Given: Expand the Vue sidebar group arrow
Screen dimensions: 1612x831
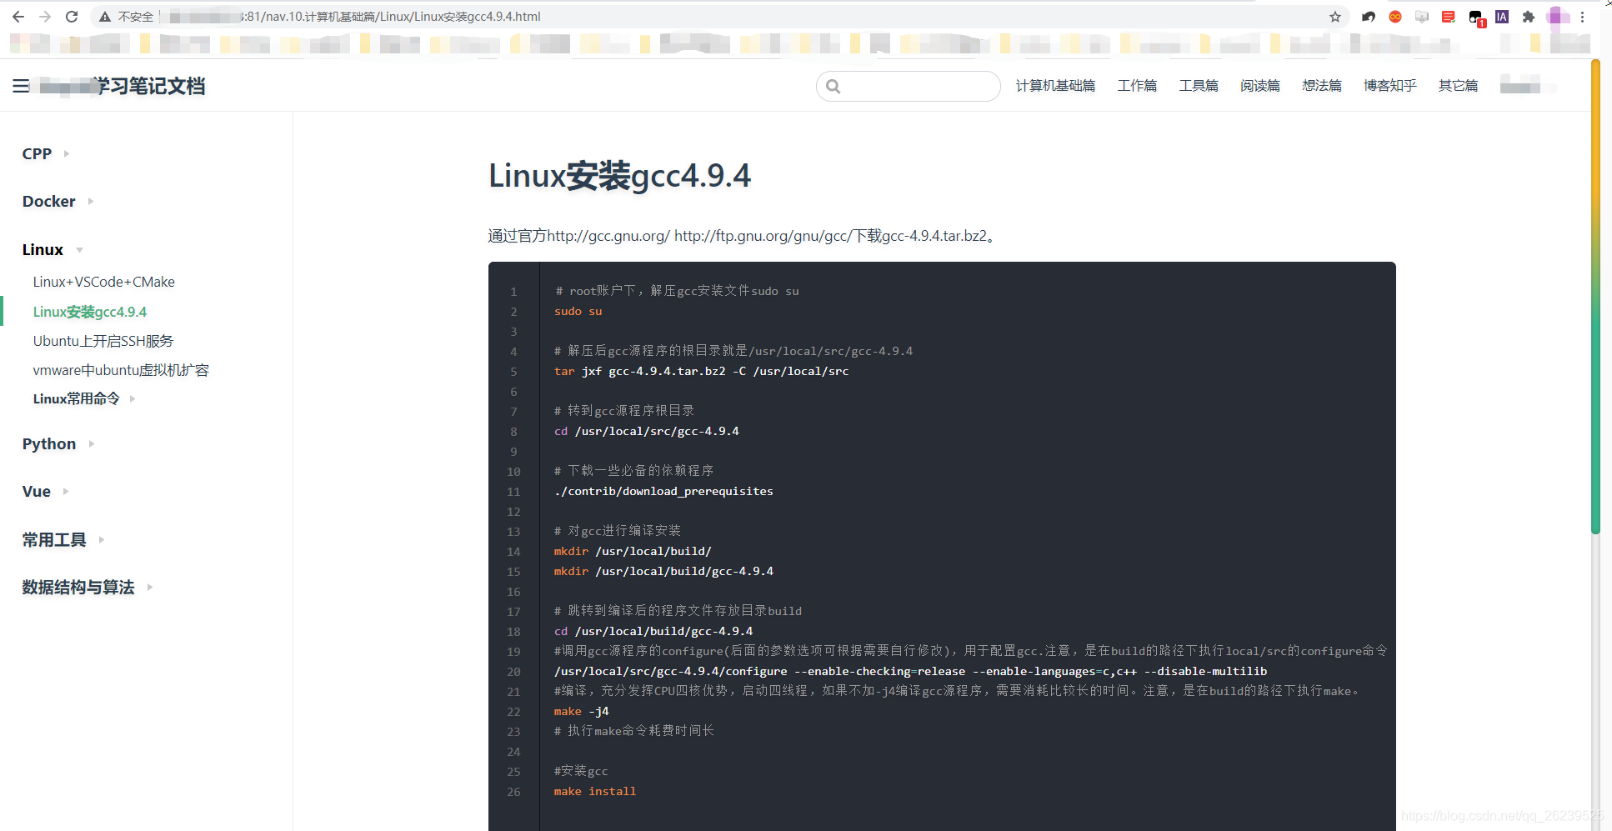Looking at the screenshot, I should [66, 491].
